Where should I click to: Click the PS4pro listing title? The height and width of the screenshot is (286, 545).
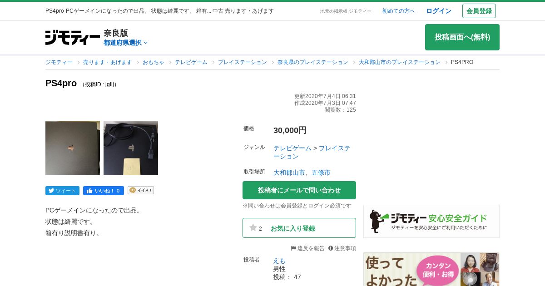(x=61, y=84)
